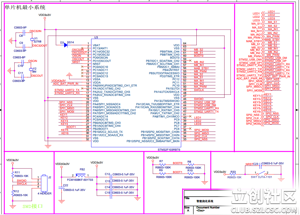Select the Y2 8M crystal symbol
The height and width of the screenshot is (215, 300).
tap(31, 69)
